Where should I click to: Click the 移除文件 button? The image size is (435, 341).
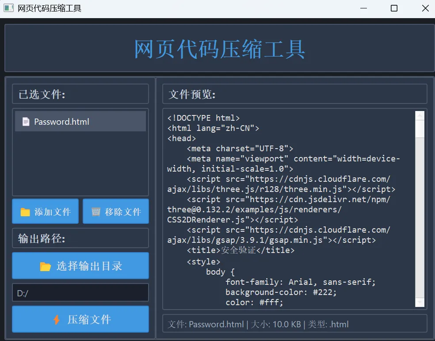click(x=116, y=211)
